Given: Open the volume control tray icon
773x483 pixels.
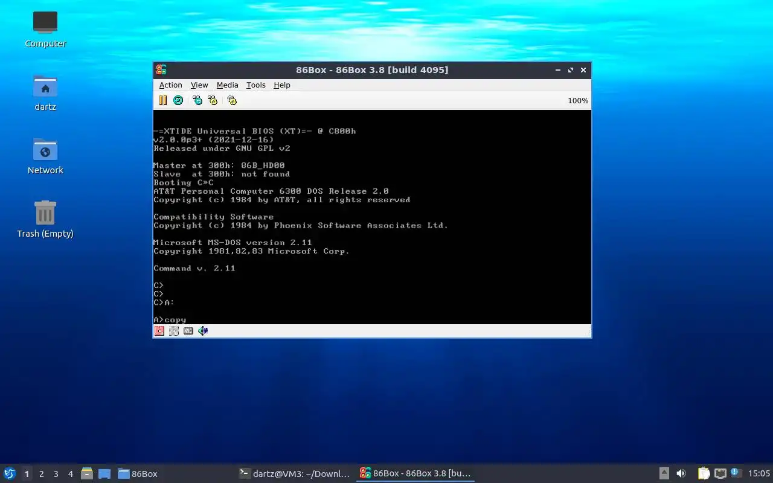Looking at the screenshot, I should 681,473.
